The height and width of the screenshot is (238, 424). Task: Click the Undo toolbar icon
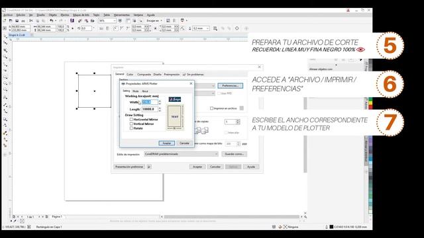click(52, 20)
